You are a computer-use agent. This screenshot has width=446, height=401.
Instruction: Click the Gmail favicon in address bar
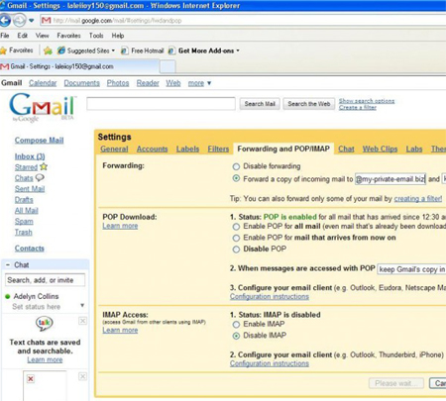coord(47,21)
